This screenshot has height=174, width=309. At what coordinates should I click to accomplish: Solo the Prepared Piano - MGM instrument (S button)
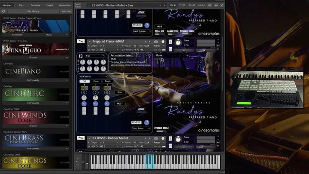pyautogui.click(x=170, y=42)
